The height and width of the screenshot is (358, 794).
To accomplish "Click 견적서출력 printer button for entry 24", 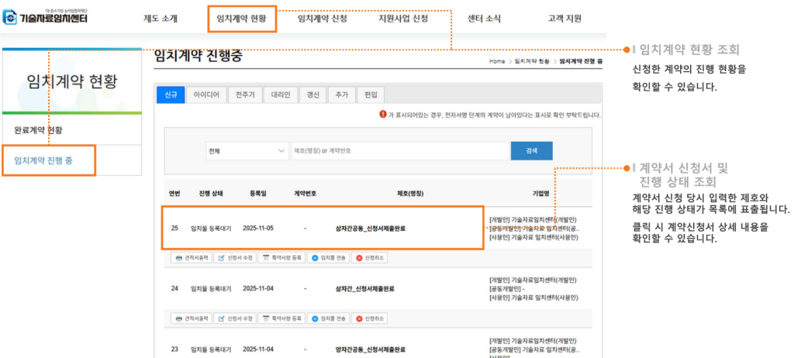I will point(191,318).
